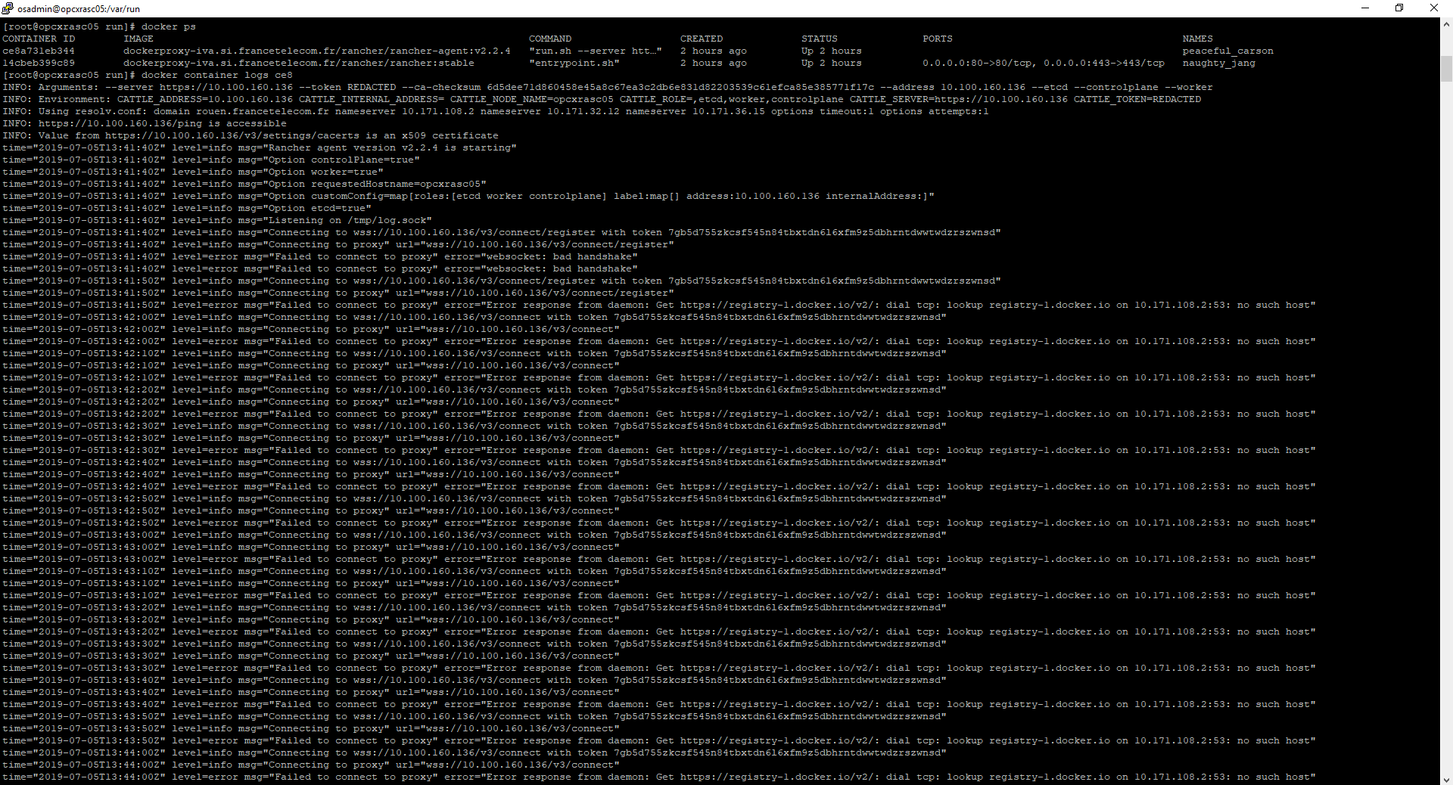Click the restore window icon
This screenshot has width=1453, height=785.
pos(1399,8)
